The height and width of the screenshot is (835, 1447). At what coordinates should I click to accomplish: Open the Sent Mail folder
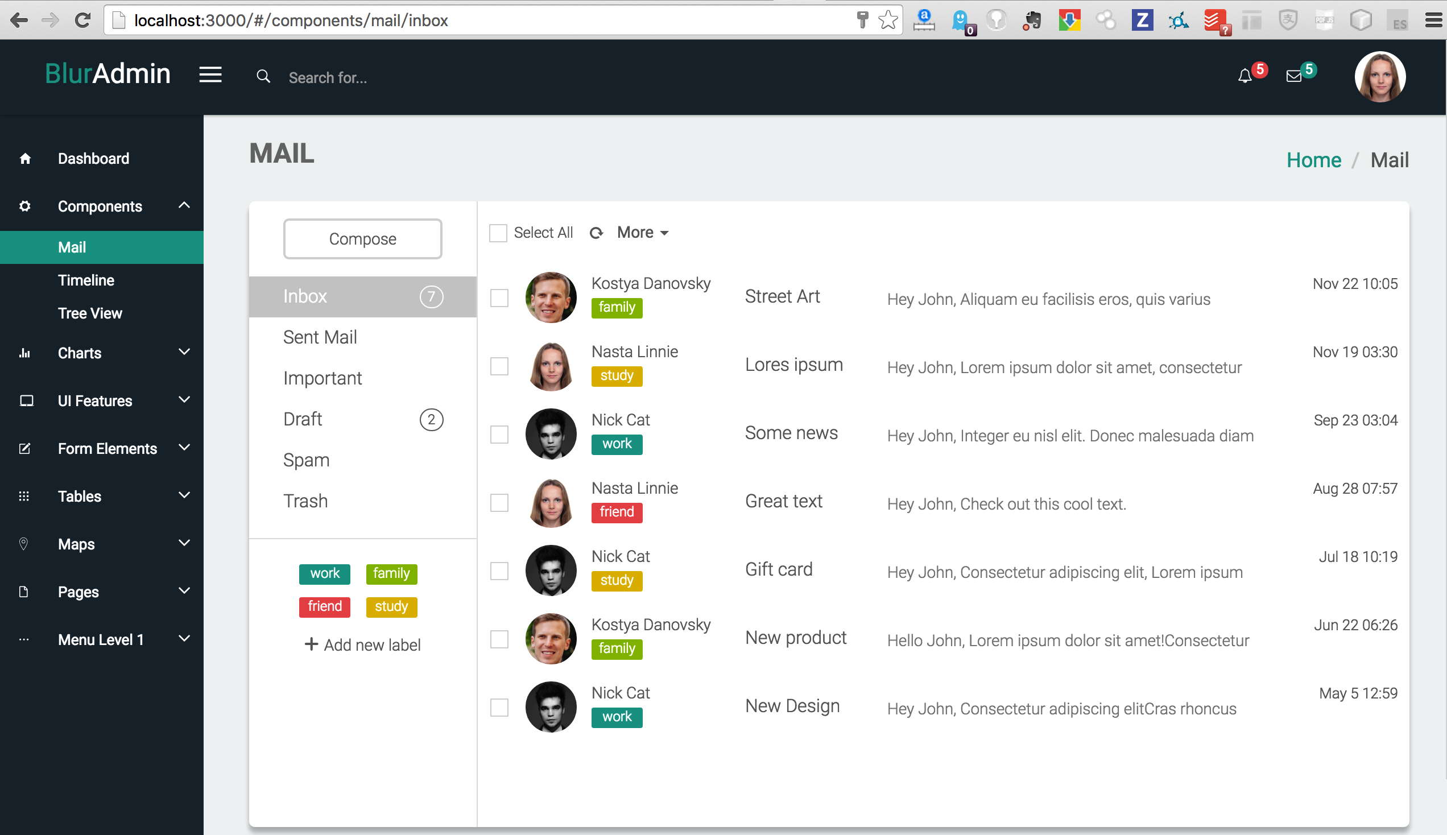pyautogui.click(x=320, y=337)
